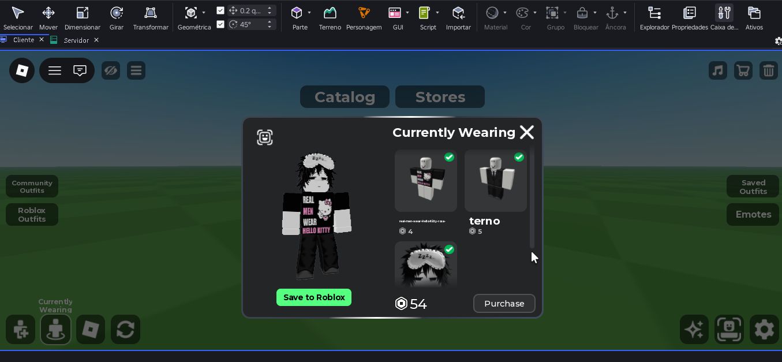Toggle the Caixa de ferramentas panel
Image resolution: width=782 pixels, height=362 pixels.
[x=724, y=18]
